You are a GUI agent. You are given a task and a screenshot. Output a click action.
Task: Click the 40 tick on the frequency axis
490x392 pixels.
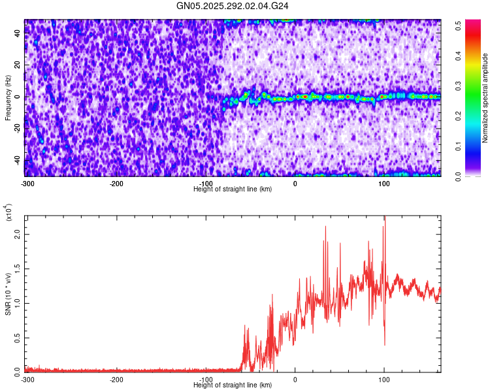[19, 33]
